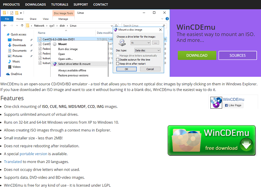Click the drive icon in the Mount dialog
The height and width of the screenshot is (188, 261).
point(122,43)
